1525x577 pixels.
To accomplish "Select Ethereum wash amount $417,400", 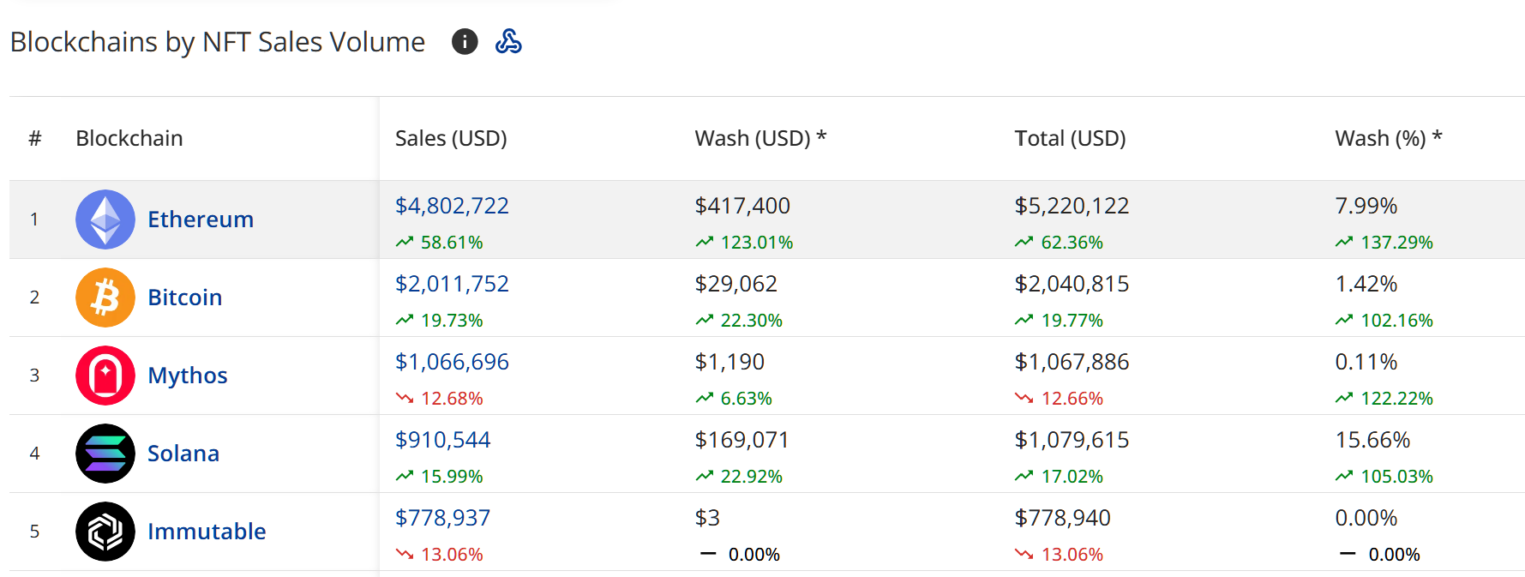I will 742,206.
